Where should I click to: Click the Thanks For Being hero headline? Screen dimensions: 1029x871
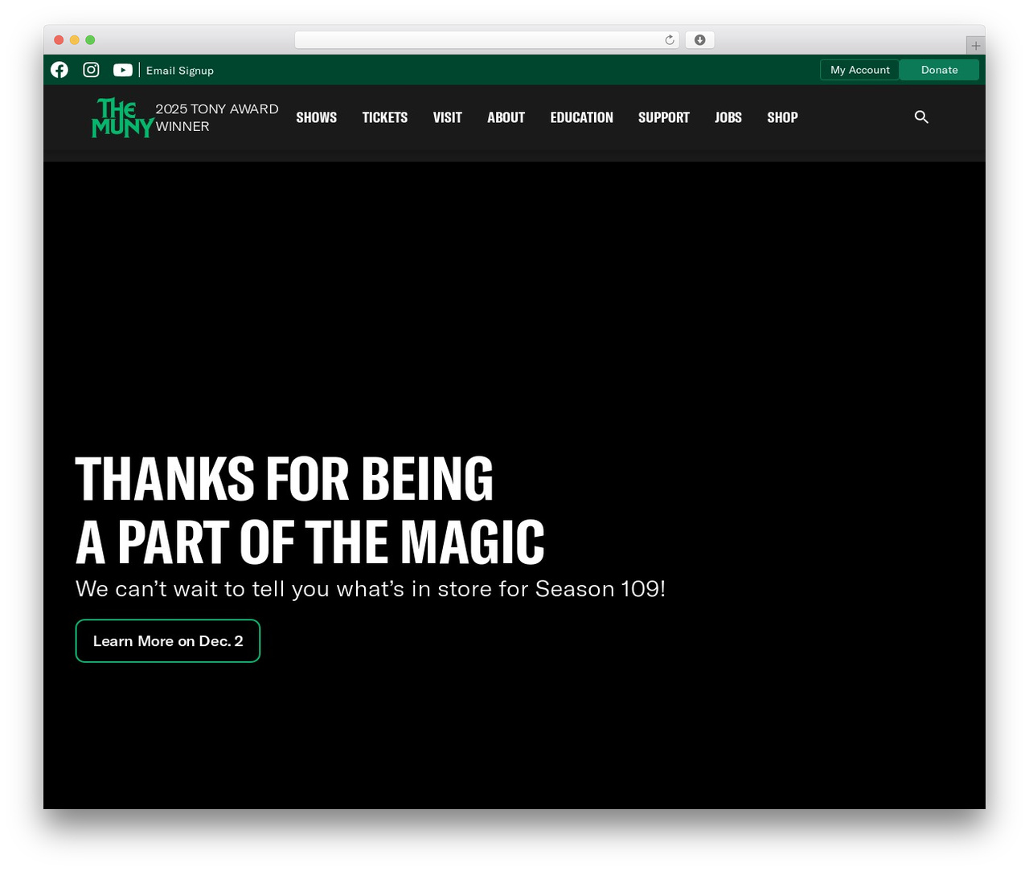pyautogui.click(x=310, y=510)
